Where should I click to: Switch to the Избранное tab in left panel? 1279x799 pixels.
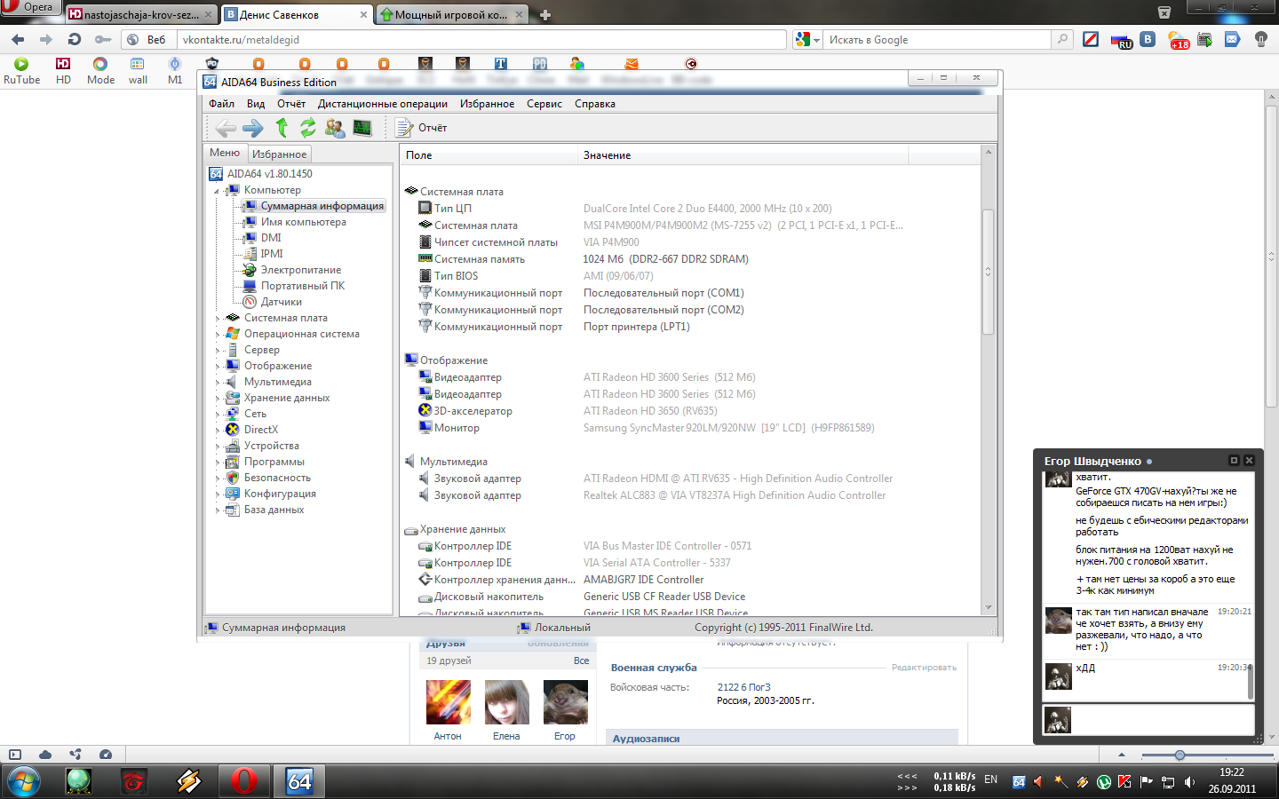pyautogui.click(x=279, y=154)
